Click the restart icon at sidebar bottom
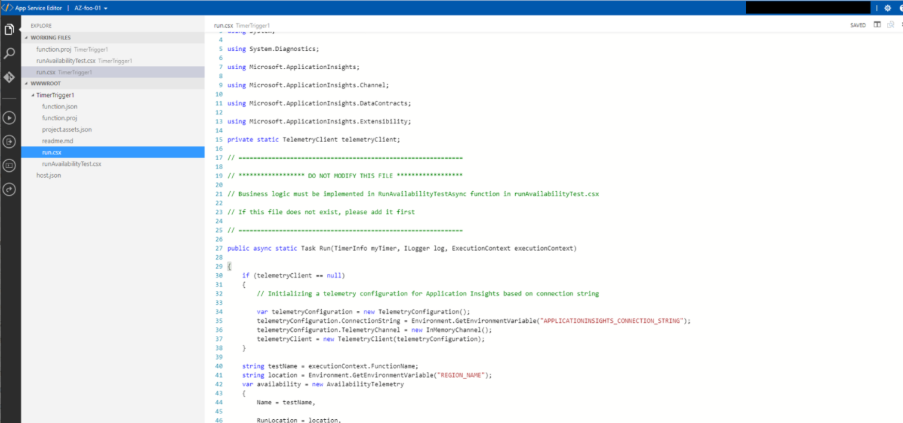The height and width of the screenshot is (423, 903). [8, 189]
